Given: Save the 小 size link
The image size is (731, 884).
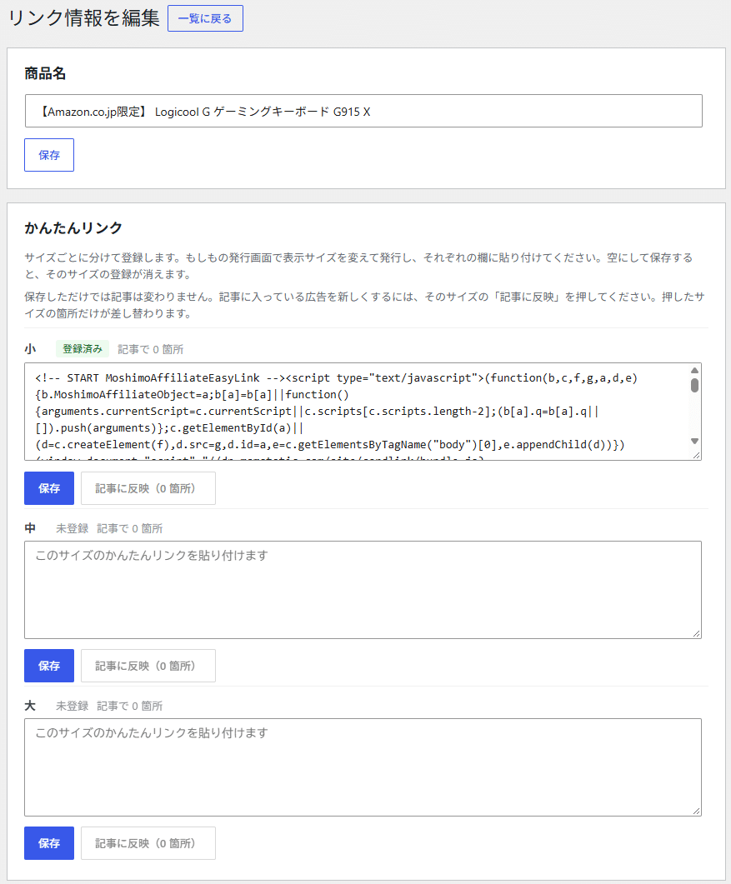Looking at the screenshot, I should point(49,488).
